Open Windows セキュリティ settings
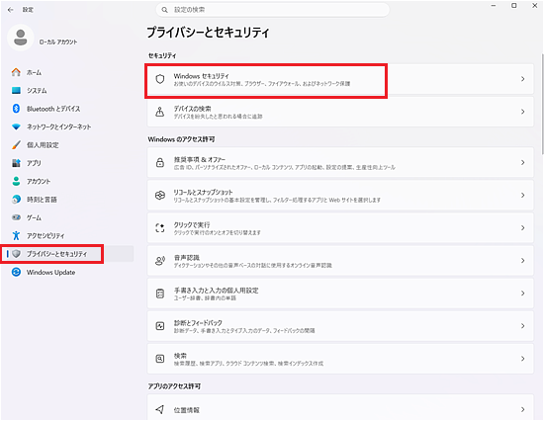This screenshot has height=421, width=544. click(340, 79)
